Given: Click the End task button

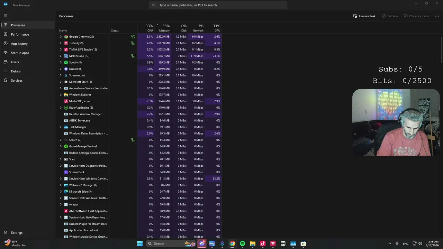Looking at the screenshot, I should click(x=390, y=16).
